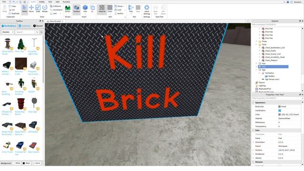
Task: Activate the Move tool
Action: pos(31,9)
